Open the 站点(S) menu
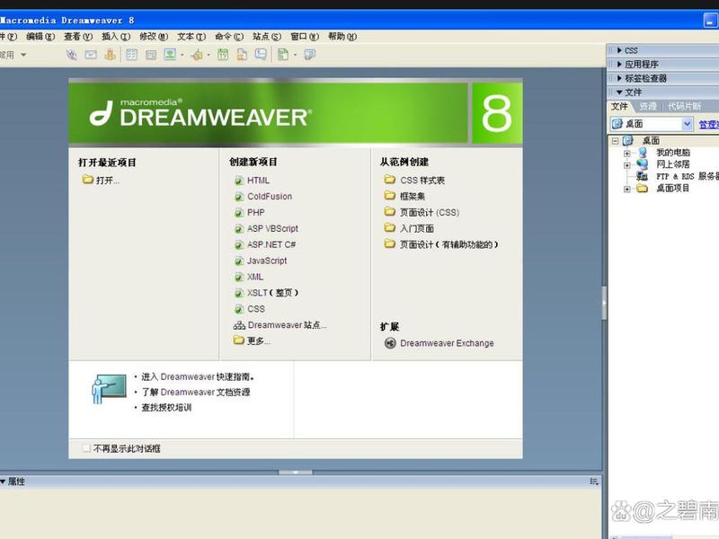This screenshot has height=539, width=719. 267,36
